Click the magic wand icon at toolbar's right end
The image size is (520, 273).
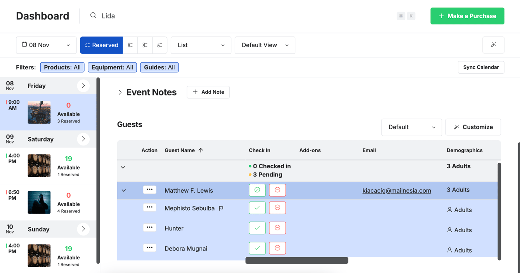coord(493,45)
